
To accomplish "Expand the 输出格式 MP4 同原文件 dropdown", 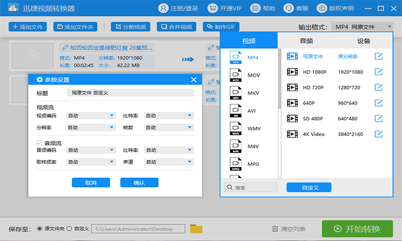I will [362, 27].
